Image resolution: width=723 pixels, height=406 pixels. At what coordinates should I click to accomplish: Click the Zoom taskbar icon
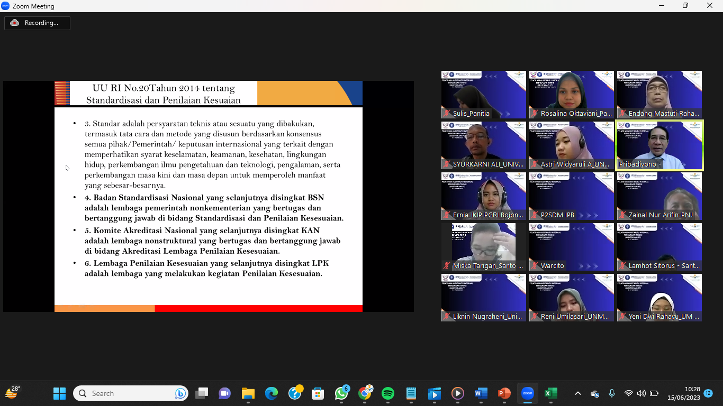coord(527,393)
